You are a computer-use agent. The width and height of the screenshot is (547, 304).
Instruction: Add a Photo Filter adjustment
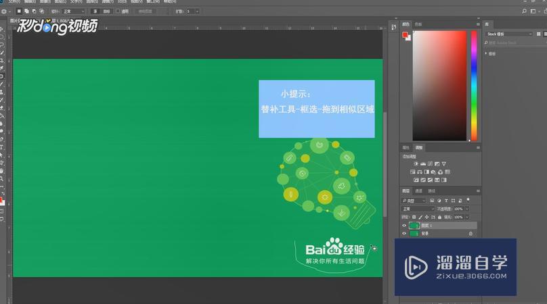coord(434,172)
